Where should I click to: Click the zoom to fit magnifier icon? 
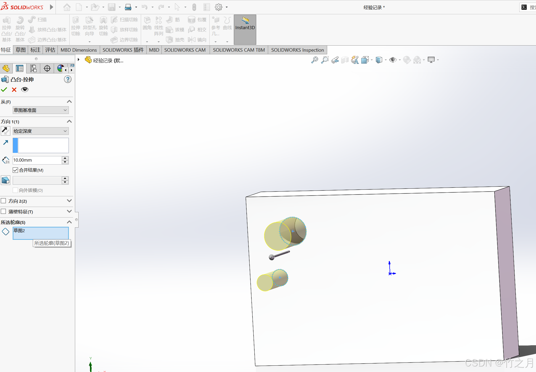click(314, 60)
